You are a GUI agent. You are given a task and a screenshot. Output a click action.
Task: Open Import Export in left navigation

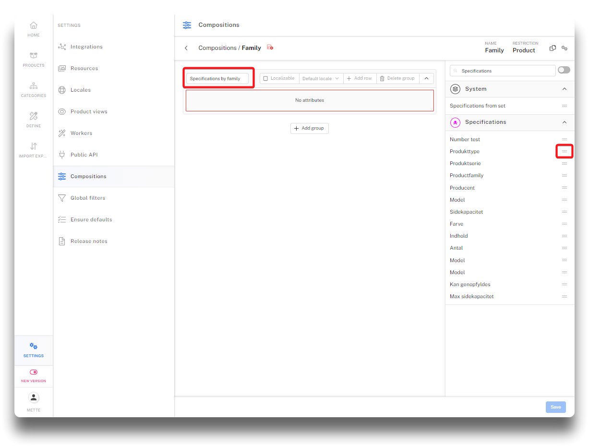point(34,149)
